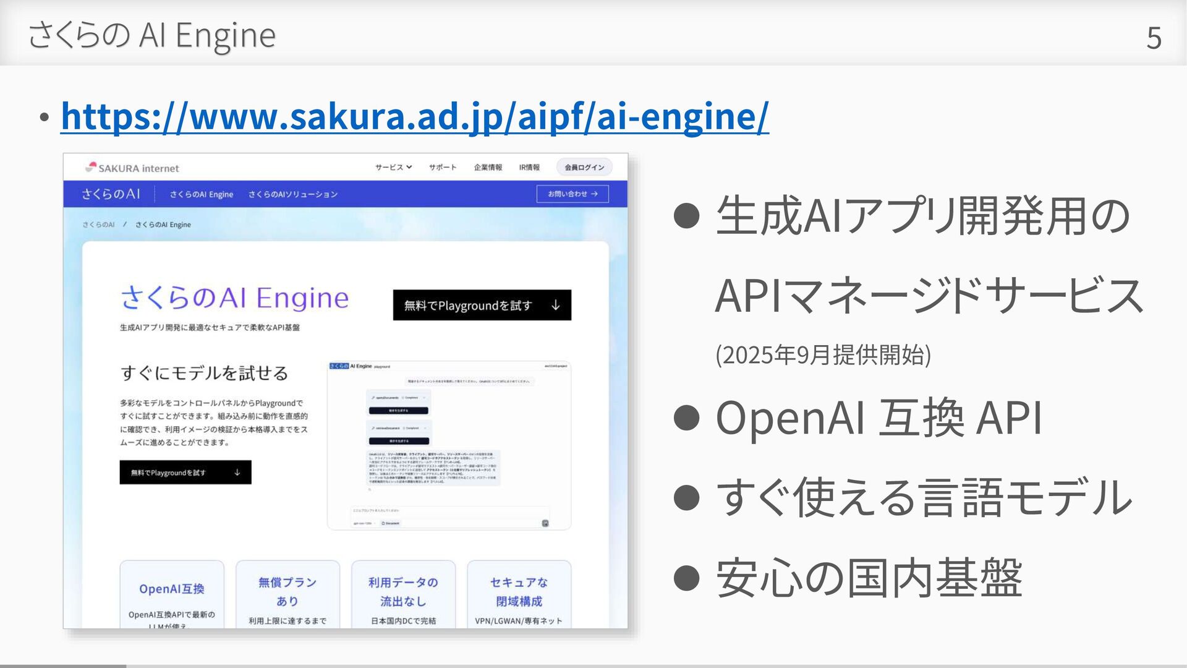Open the sakura.ad.jp ai-engine URL link

pos(414,116)
